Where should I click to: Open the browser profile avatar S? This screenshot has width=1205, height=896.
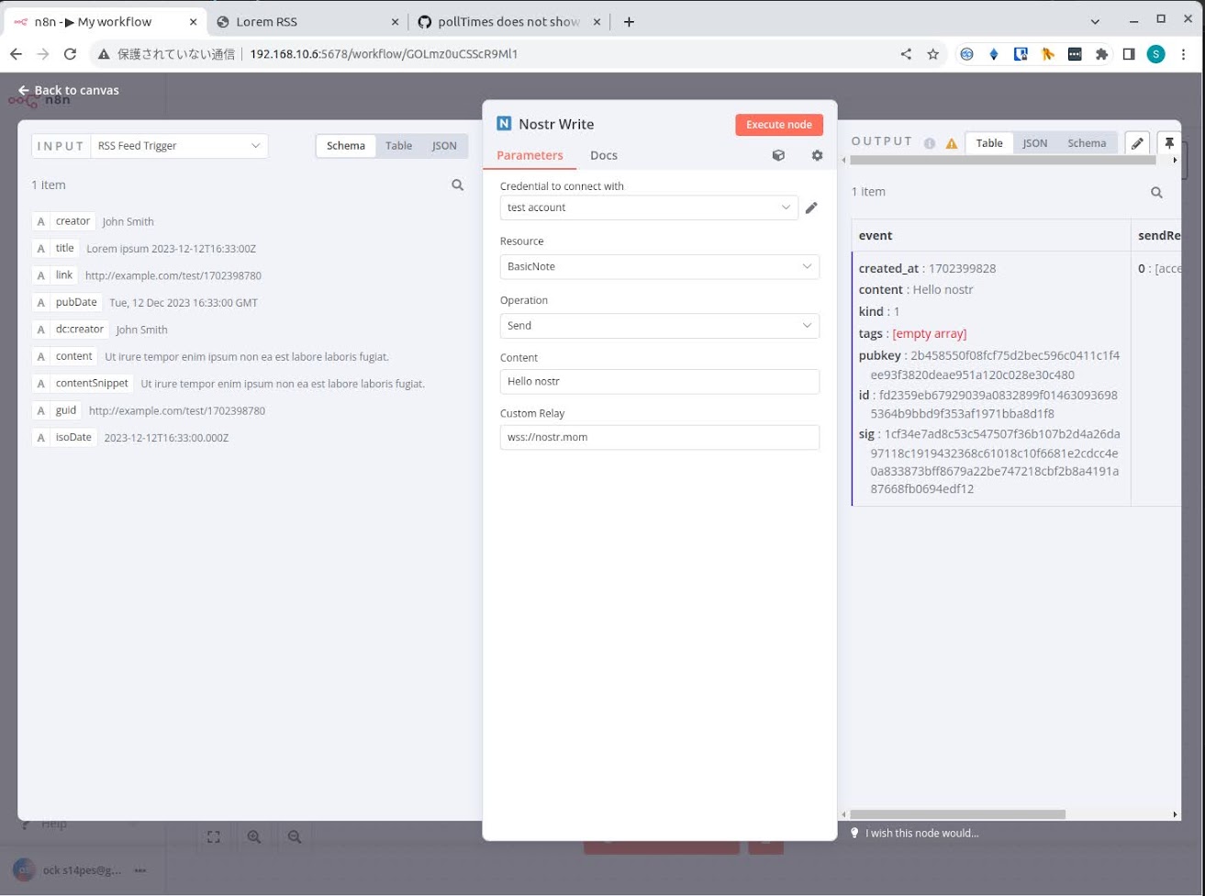(x=1156, y=54)
